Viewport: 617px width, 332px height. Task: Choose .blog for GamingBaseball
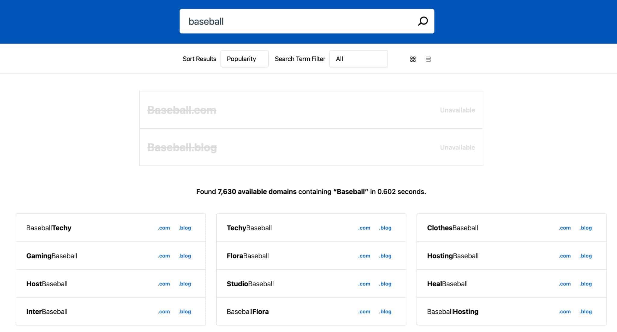(x=185, y=256)
